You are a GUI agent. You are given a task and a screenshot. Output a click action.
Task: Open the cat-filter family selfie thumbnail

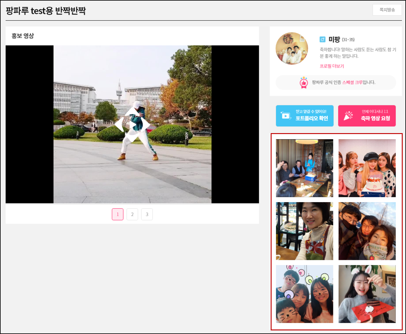(304, 294)
